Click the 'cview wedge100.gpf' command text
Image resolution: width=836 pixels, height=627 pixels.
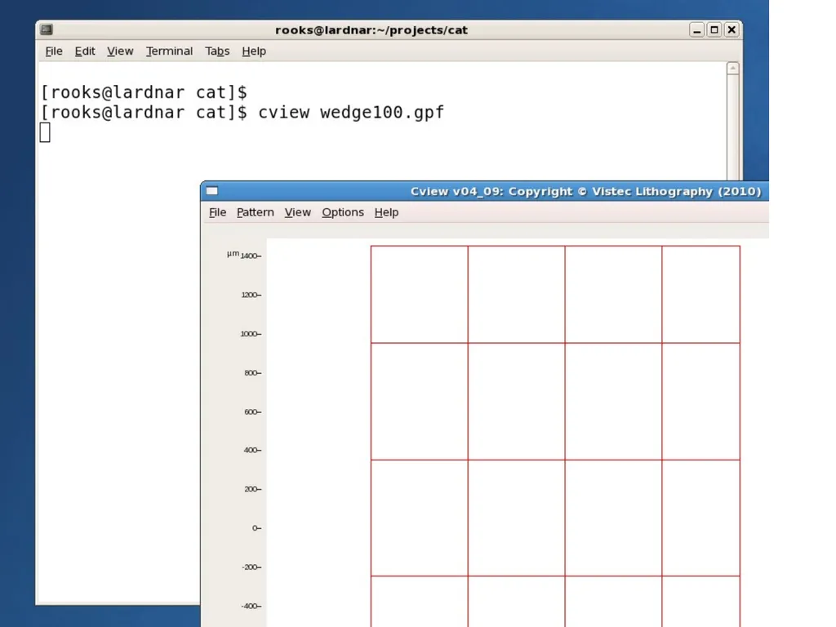[x=351, y=113]
